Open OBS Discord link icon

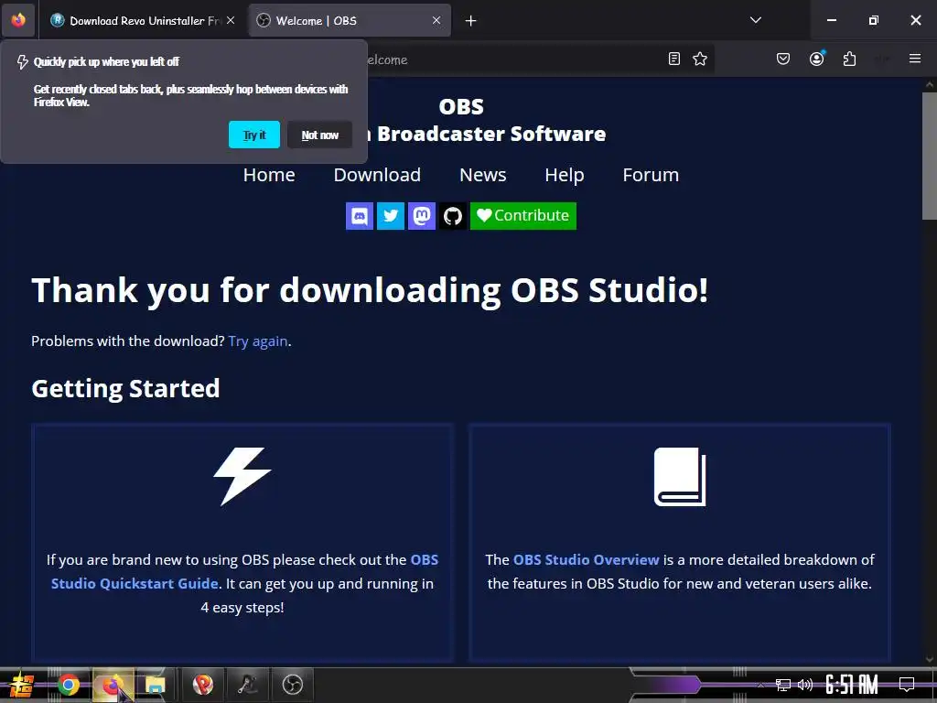coord(359,216)
